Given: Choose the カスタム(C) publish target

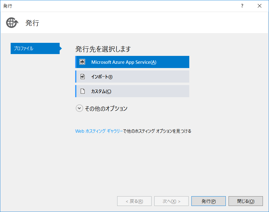Looking at the screenshot, I should [x=132, y=91].
